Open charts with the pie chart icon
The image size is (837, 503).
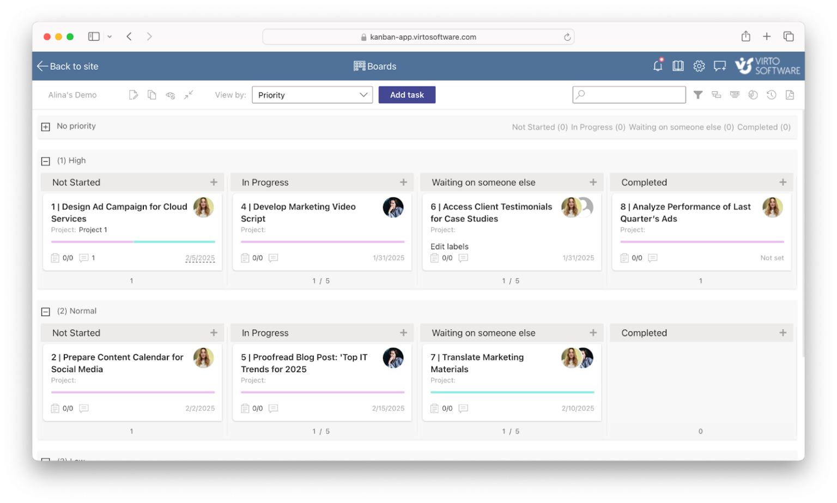(x=753, y=94)
